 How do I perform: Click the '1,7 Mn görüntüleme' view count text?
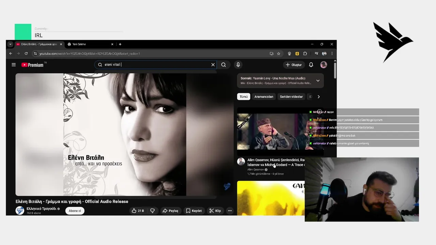tap(259, 174)
